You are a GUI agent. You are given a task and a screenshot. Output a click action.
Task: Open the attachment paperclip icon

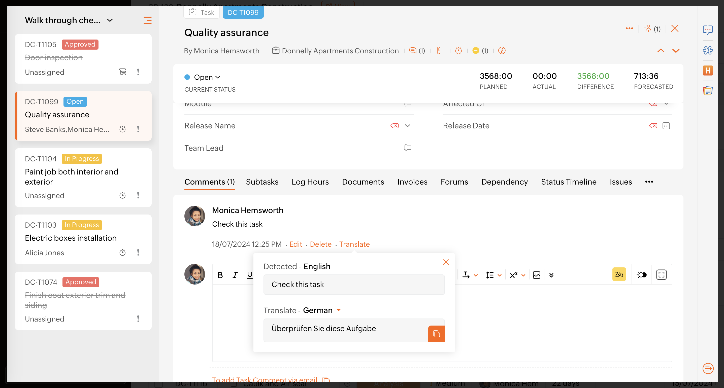438,51
